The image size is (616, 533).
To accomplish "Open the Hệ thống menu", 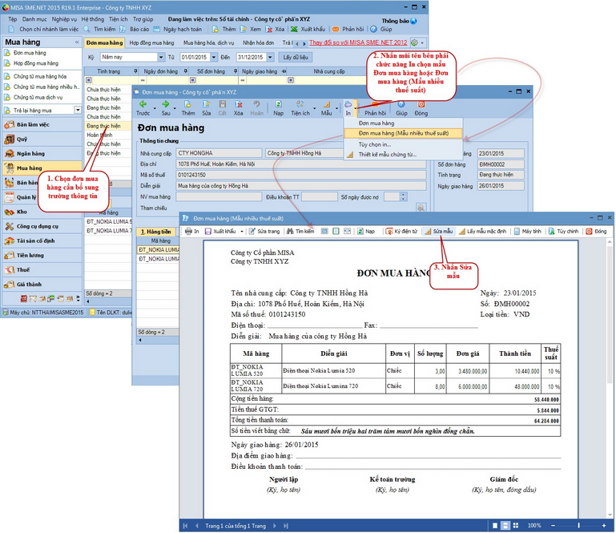I will click(93, 19).
